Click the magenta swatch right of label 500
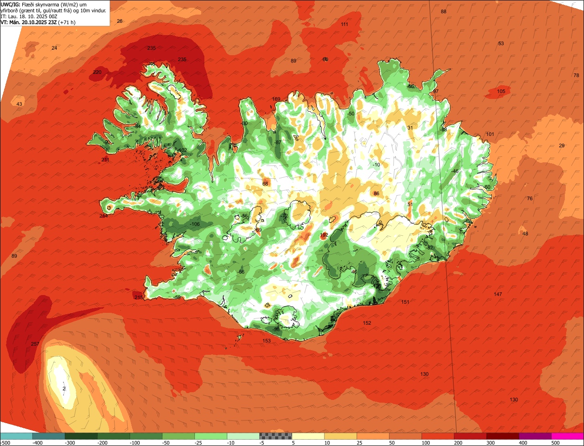584x446 pixels. (x=568, y=436)
